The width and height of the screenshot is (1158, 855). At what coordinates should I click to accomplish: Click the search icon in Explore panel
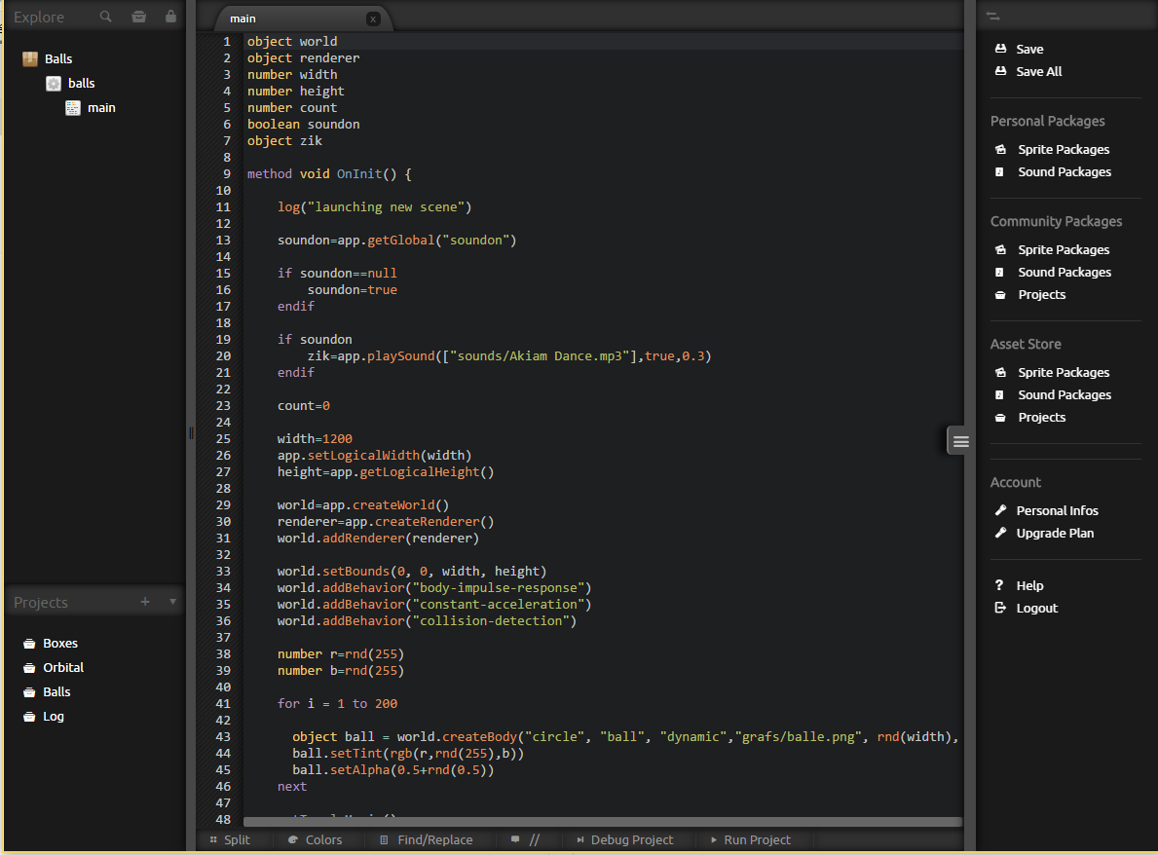tap(104, 17)
